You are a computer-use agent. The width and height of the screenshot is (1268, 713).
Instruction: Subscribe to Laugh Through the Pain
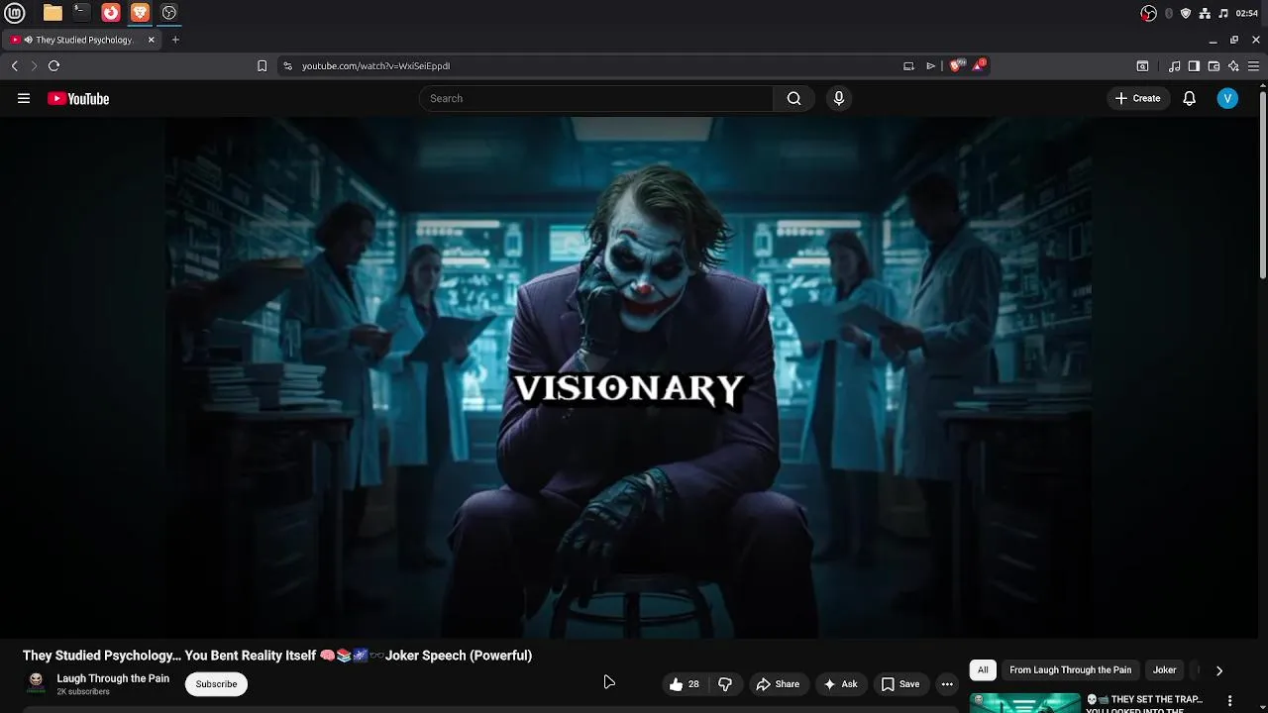point(216,684)
